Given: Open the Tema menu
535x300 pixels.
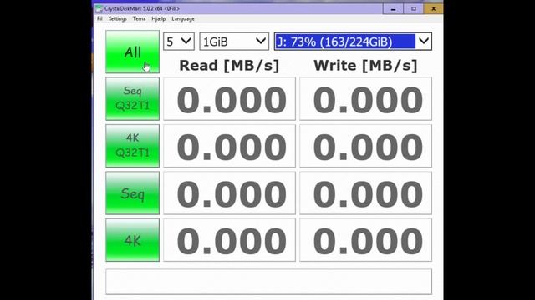Looking at the screenshot, I should coord(140,19).
